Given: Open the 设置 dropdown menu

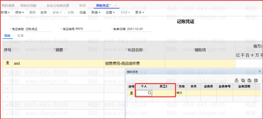Looking at the screenshot, I should pos(110,12).
